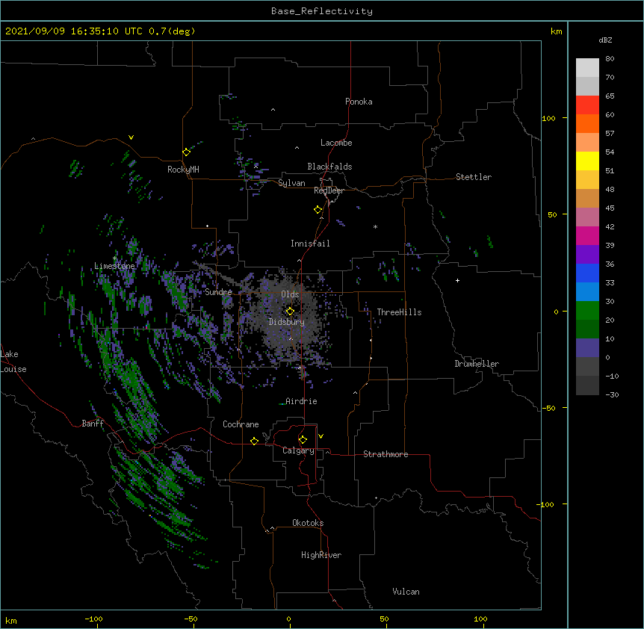Click the yellow V marker northeast of Calgary
Viewport: 644px width, 629px height.
(321, 436)
